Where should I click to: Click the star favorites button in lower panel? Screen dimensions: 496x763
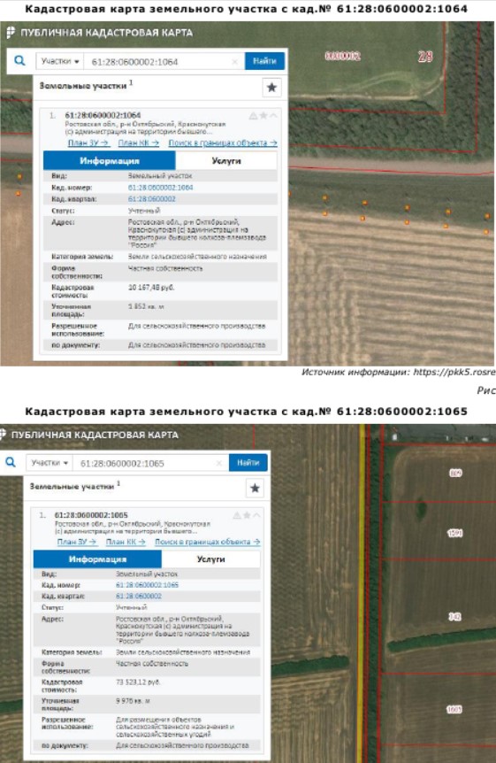click(255, 488)
